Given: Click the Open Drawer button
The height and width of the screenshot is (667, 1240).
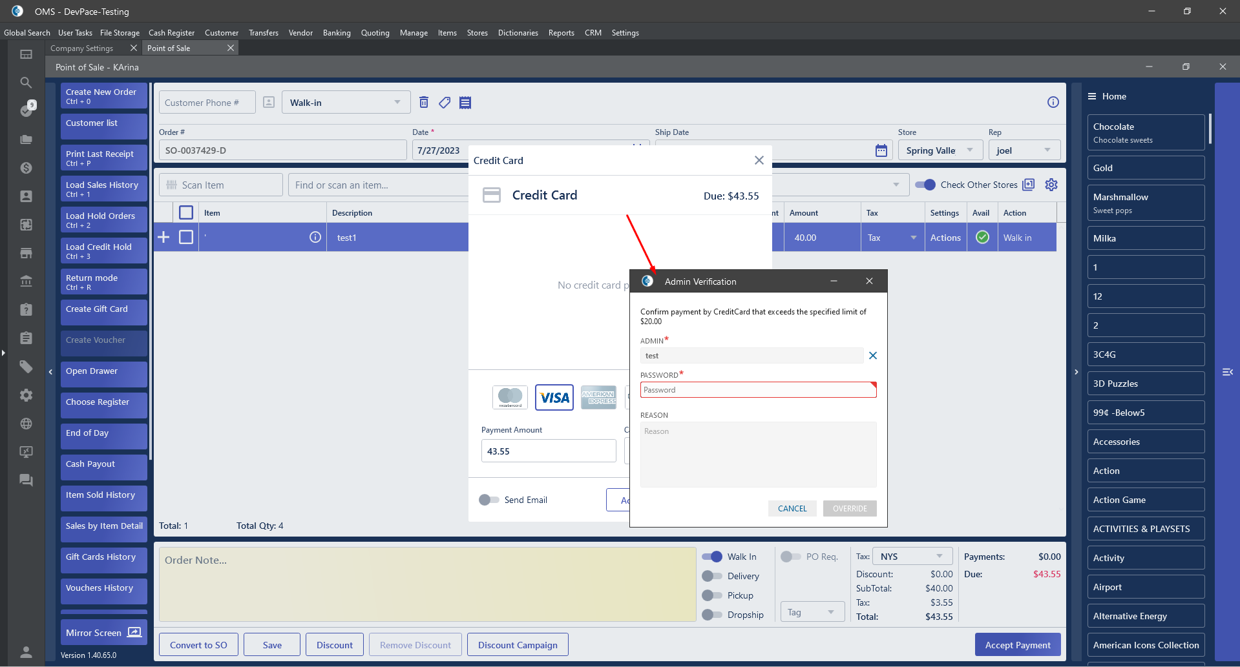Looking at the screenshot, I should pyautogui.click(x=104, y=375).
